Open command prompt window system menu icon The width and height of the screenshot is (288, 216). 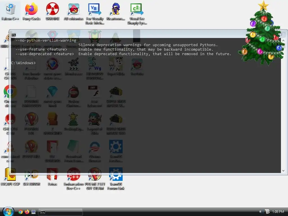[14, 35]
